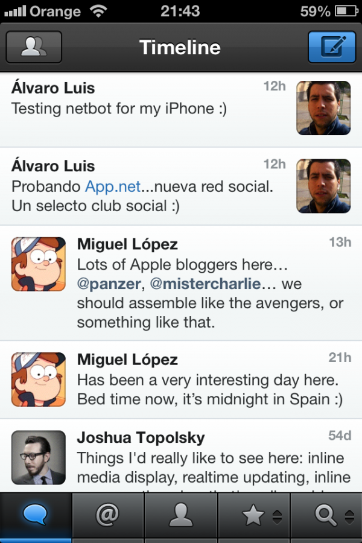Open the App.net link in post
Screen dimensions: 362x543
click(x=113, y=186)
